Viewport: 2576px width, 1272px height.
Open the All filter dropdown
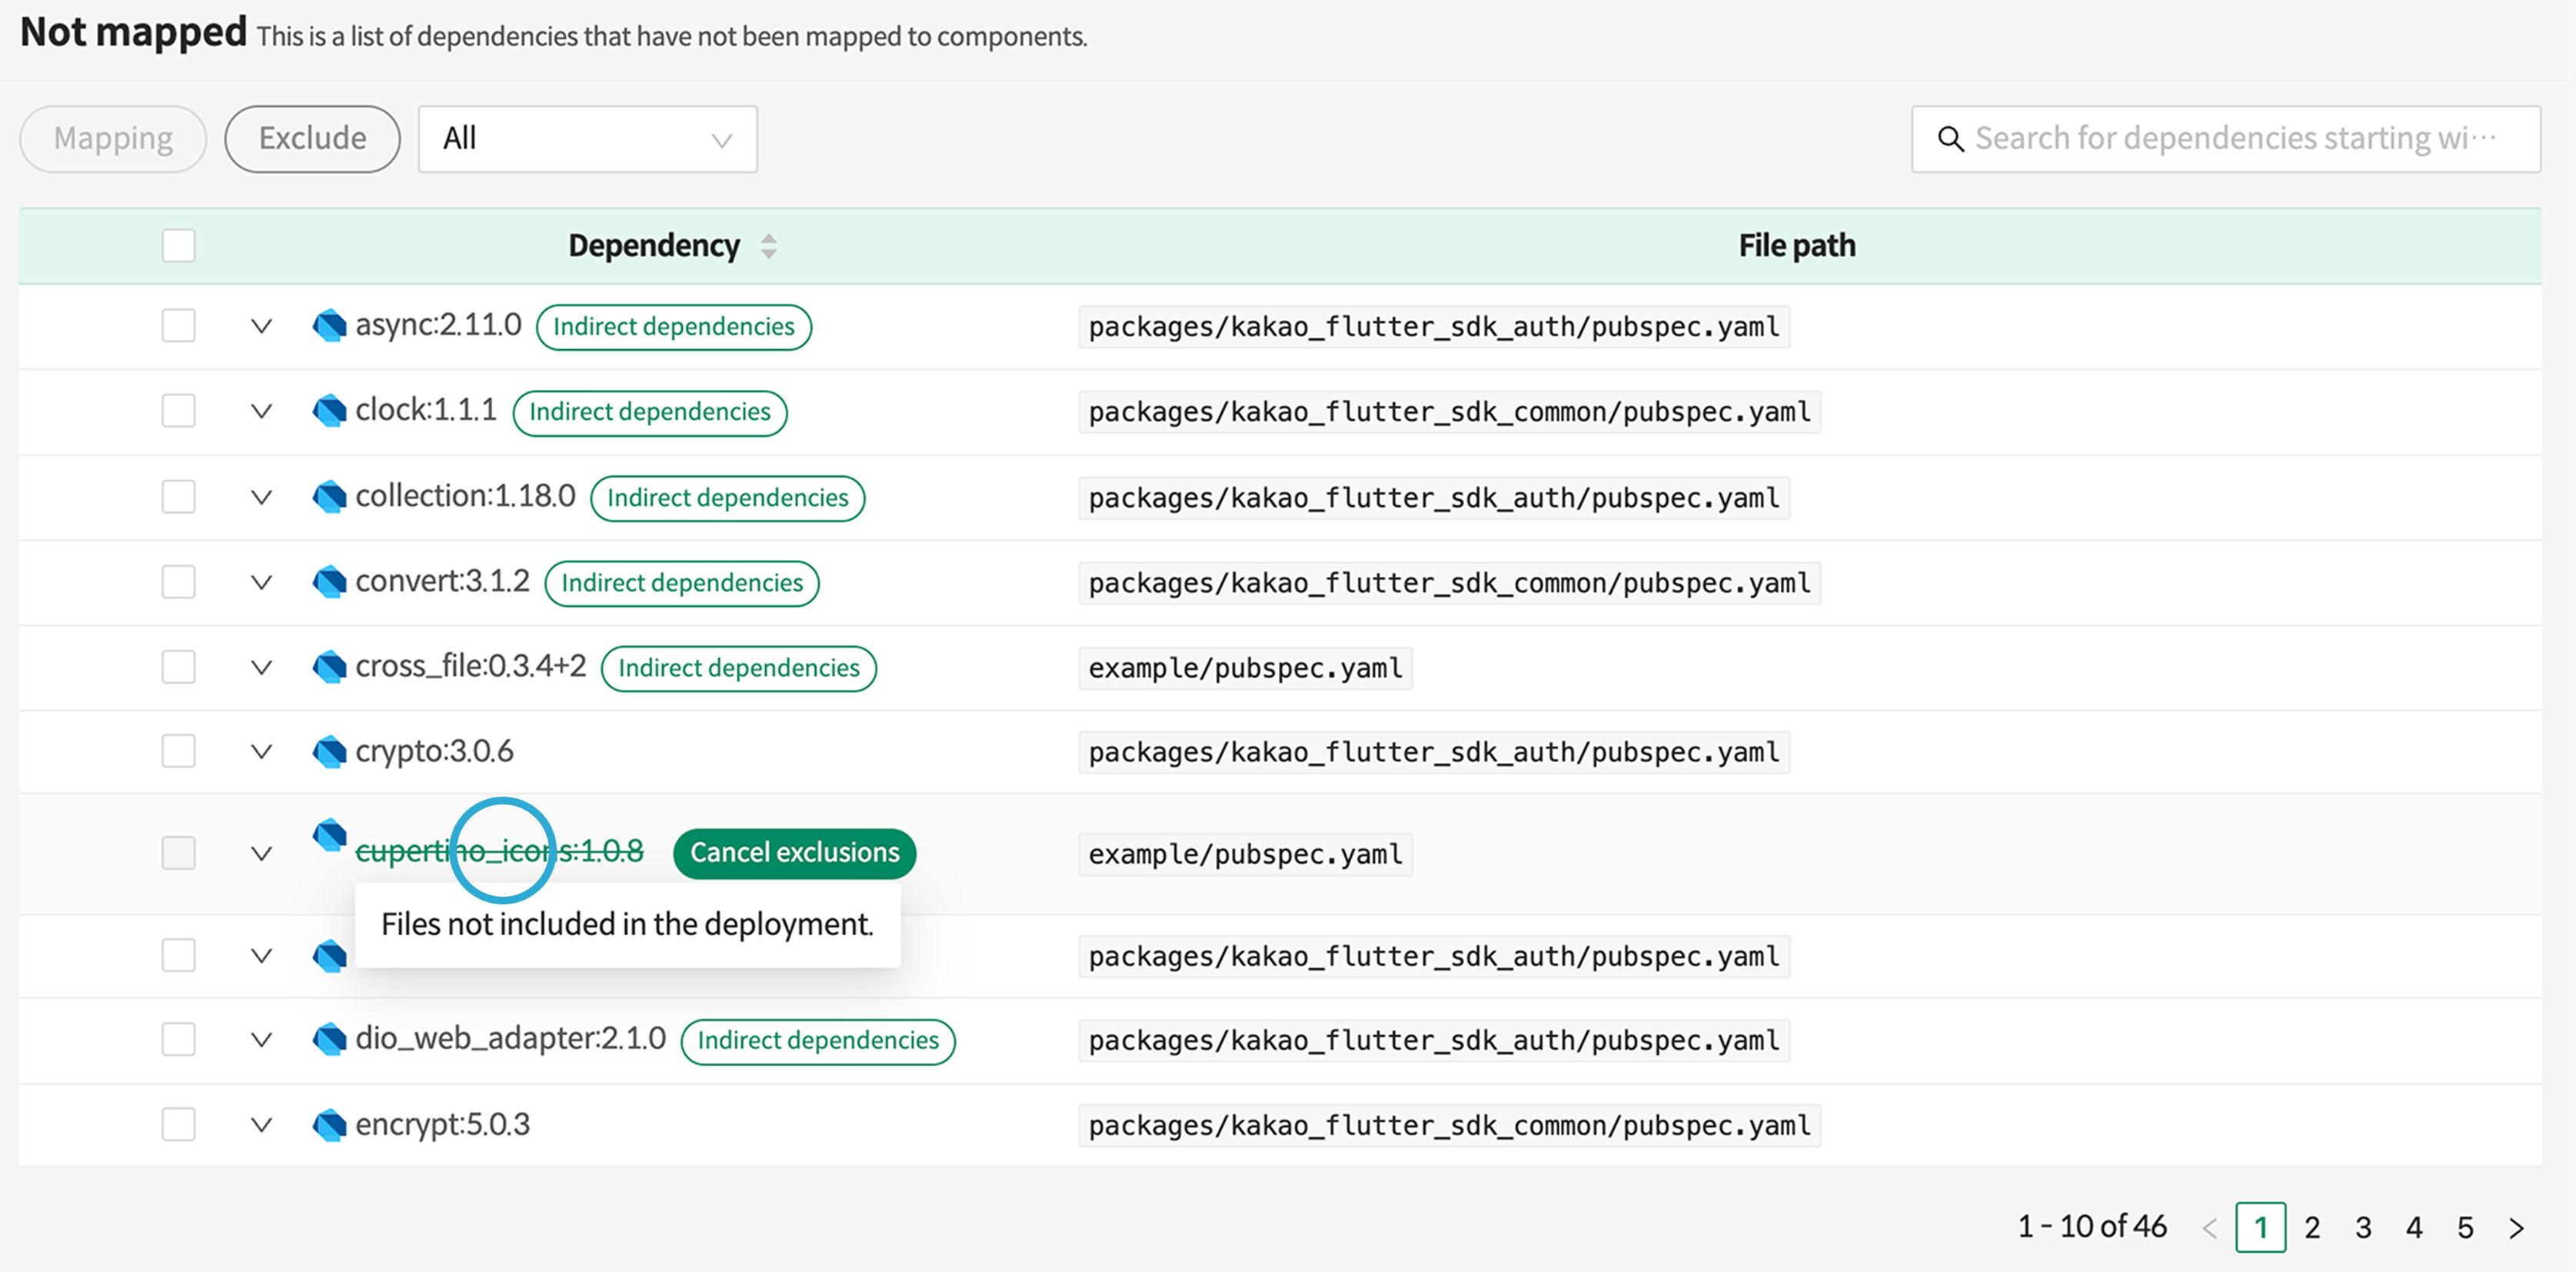587,139
